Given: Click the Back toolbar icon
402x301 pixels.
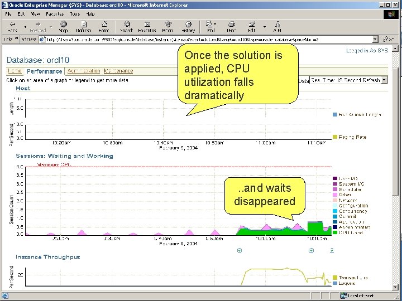Looking at the screenshot, I should (12, 25).
